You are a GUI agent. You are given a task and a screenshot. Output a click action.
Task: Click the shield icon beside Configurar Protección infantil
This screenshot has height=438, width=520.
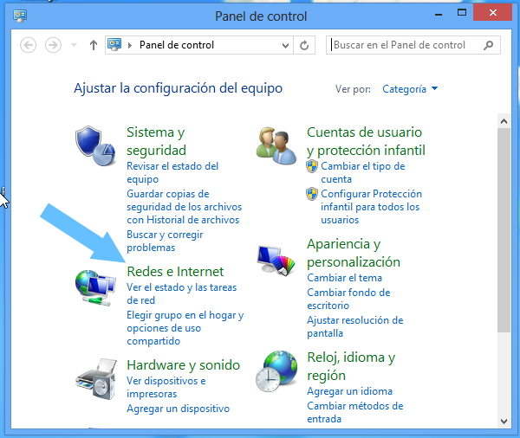tap(312, 194)
